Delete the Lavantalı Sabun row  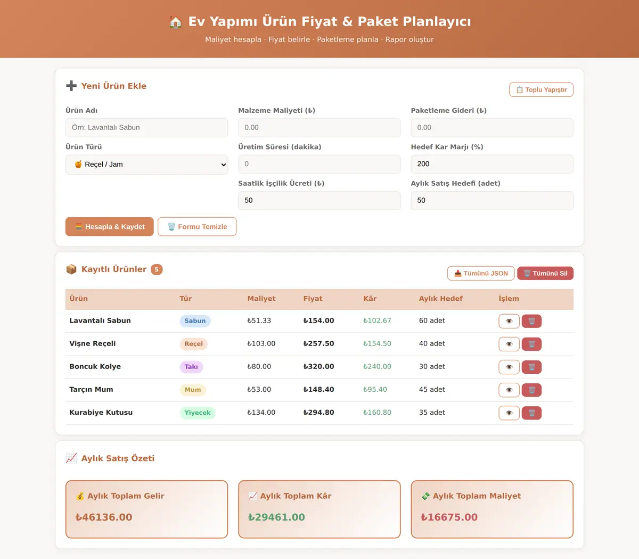tap(531, 321)
